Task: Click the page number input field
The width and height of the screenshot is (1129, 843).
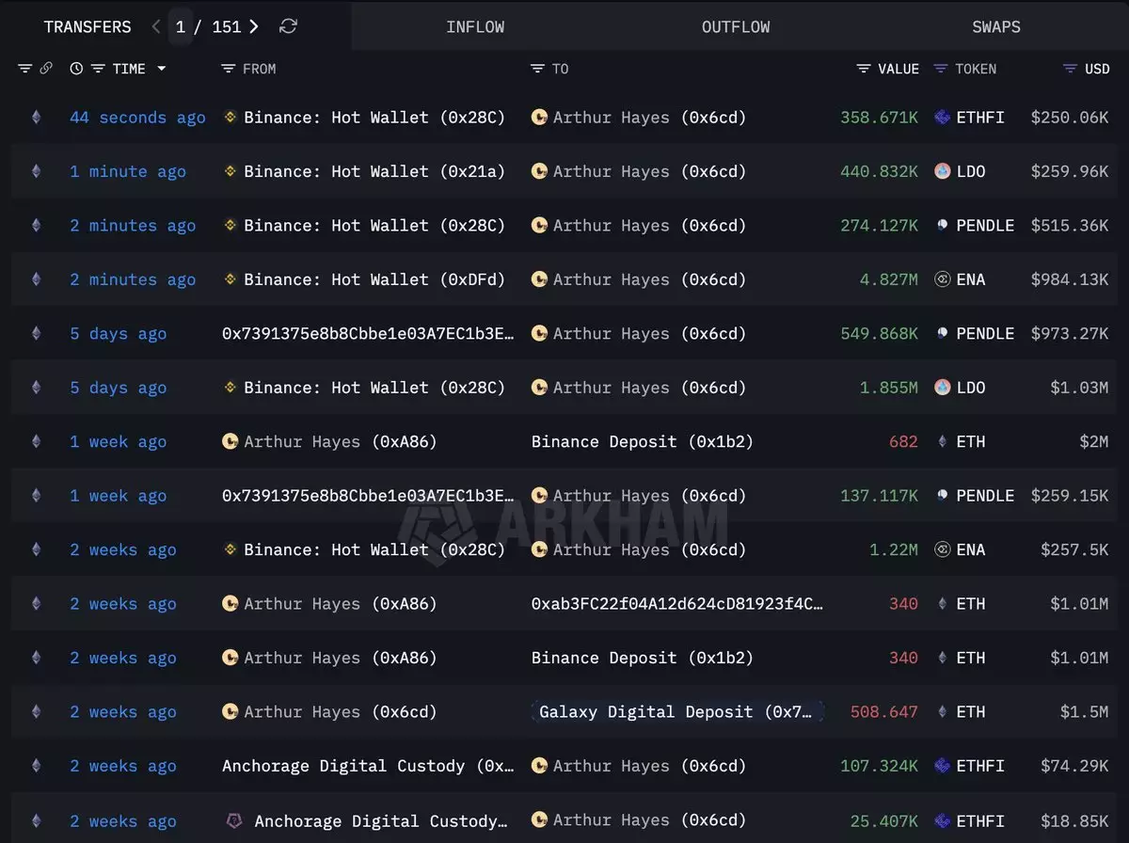Action: pos(181,26)
